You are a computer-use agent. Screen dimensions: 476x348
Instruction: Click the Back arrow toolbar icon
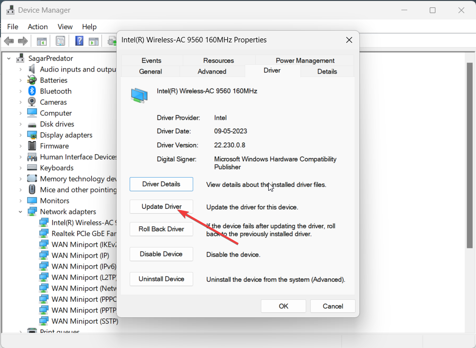pos(9,41)
